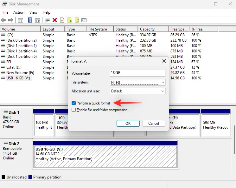Close the Format V: dialog with the X
Screen dimensions: 236x188
point(164,61)
